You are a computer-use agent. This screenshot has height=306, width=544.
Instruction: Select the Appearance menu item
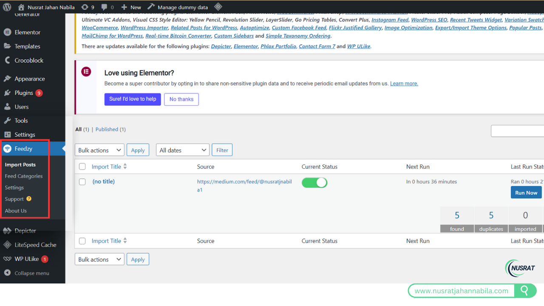coord(29,79)
